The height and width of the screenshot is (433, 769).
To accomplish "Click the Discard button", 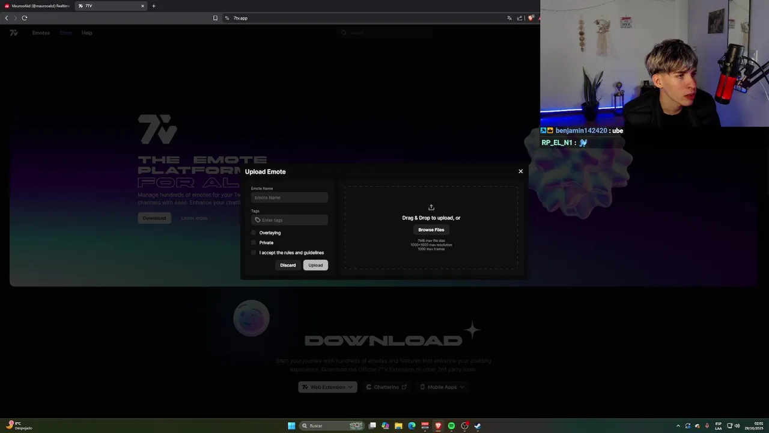I will point(288,265).
